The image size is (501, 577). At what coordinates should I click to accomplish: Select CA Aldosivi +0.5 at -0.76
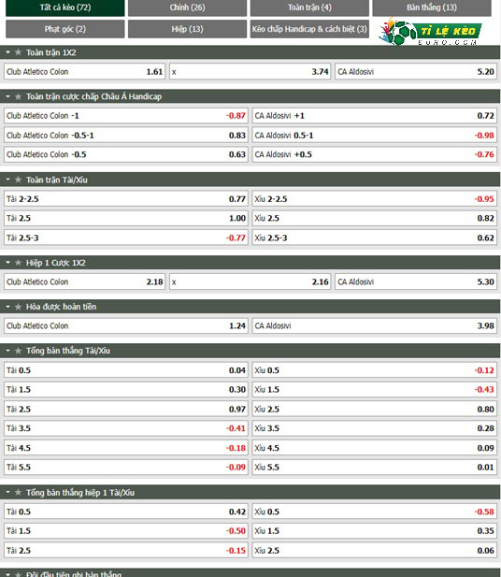pos(375,154)
